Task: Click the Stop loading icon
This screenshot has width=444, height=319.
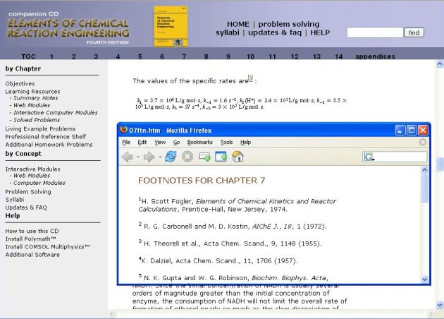Action: (187, 157)
